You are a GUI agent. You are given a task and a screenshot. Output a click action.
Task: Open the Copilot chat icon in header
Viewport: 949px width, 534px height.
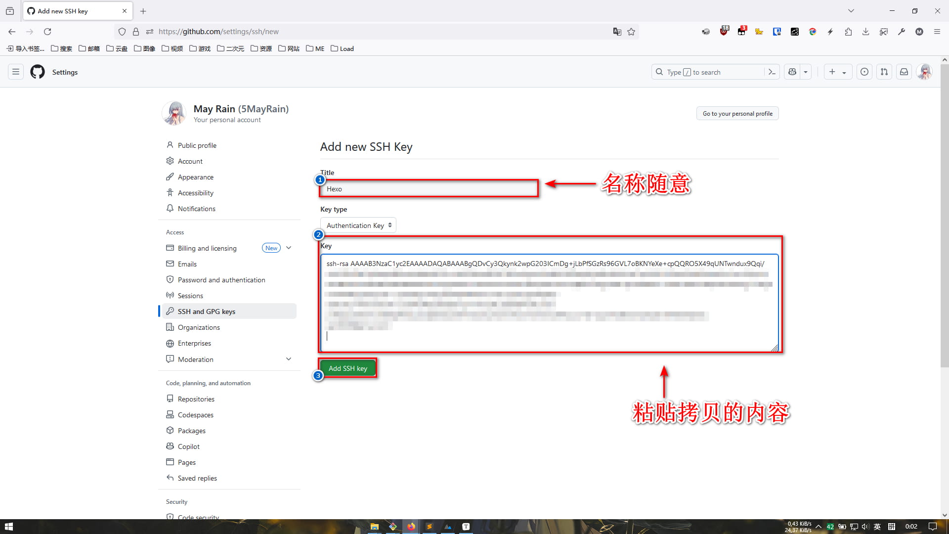pyautogui.click(x=792, y=72)
